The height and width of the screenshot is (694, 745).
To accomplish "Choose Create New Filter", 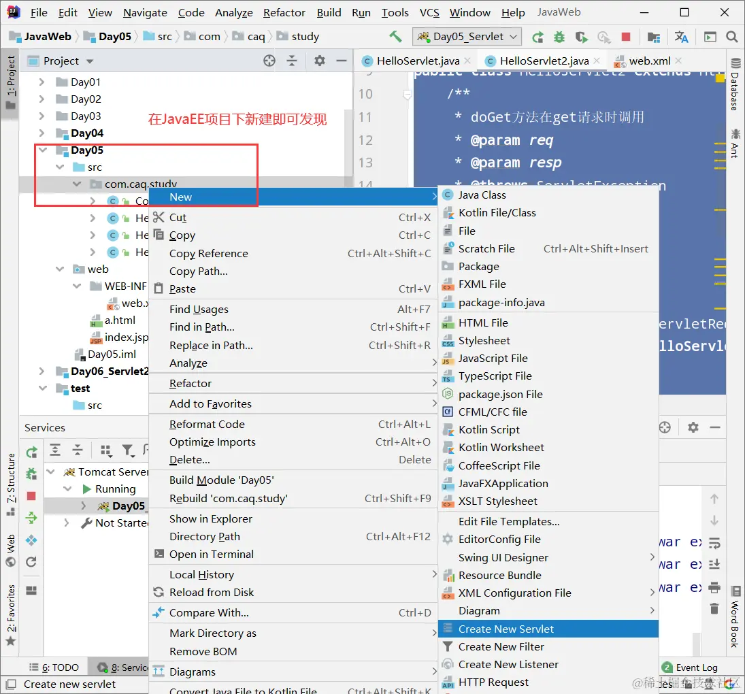I will click(x=548, y=646).
